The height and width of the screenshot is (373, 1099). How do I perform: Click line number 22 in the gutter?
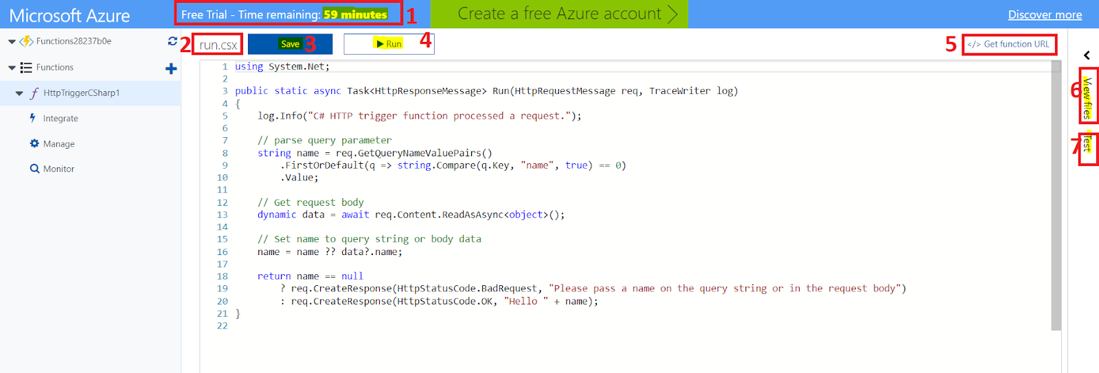tap(222, 326)
